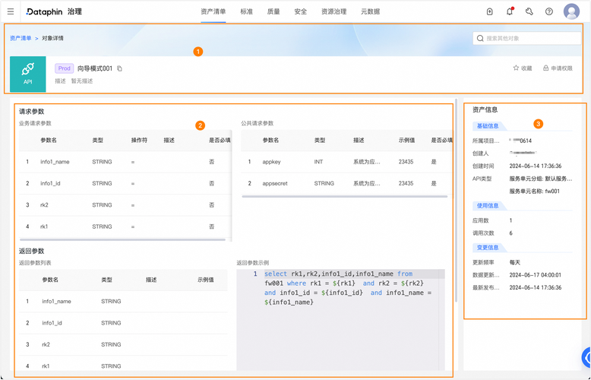This screenshot has height=380, width=591.
Task: Click horizontal scrollbar under 业务请求参数 table
Action: tap(122, 239)
